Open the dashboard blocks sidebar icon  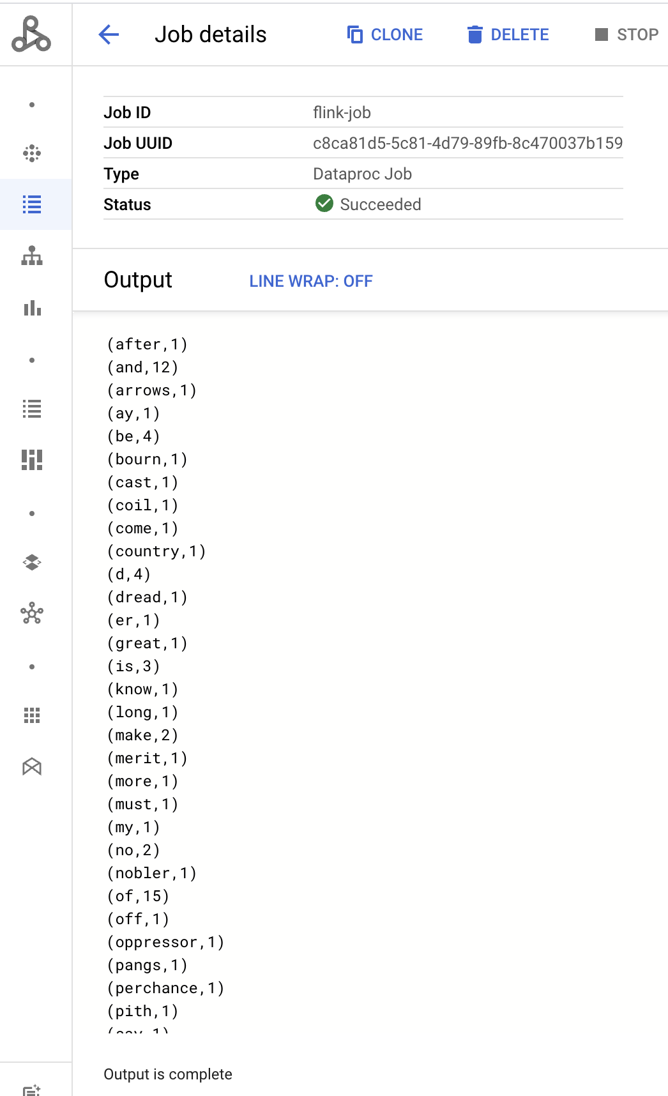click(x=32, y=460)
